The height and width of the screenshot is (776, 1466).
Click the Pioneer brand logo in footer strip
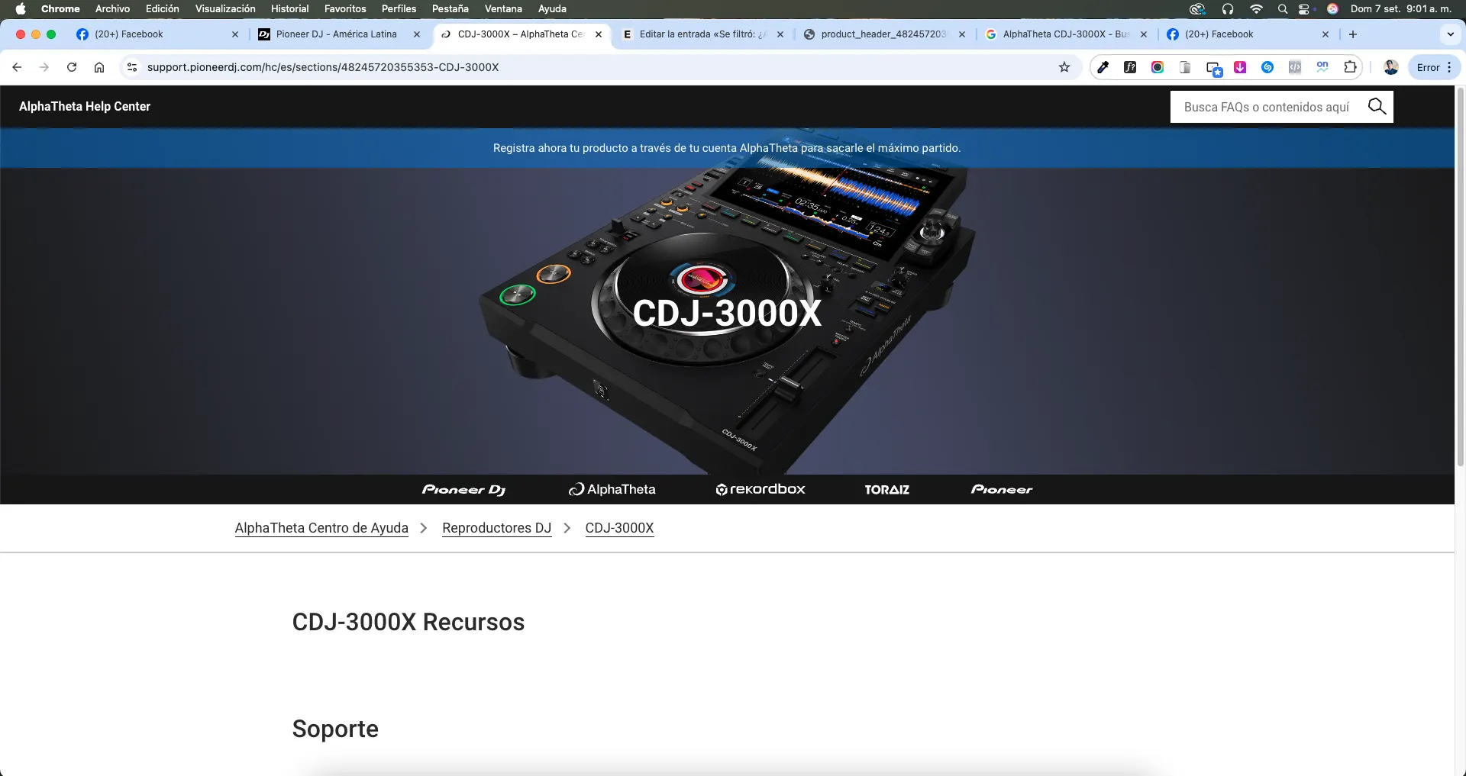coord(1002,489)
